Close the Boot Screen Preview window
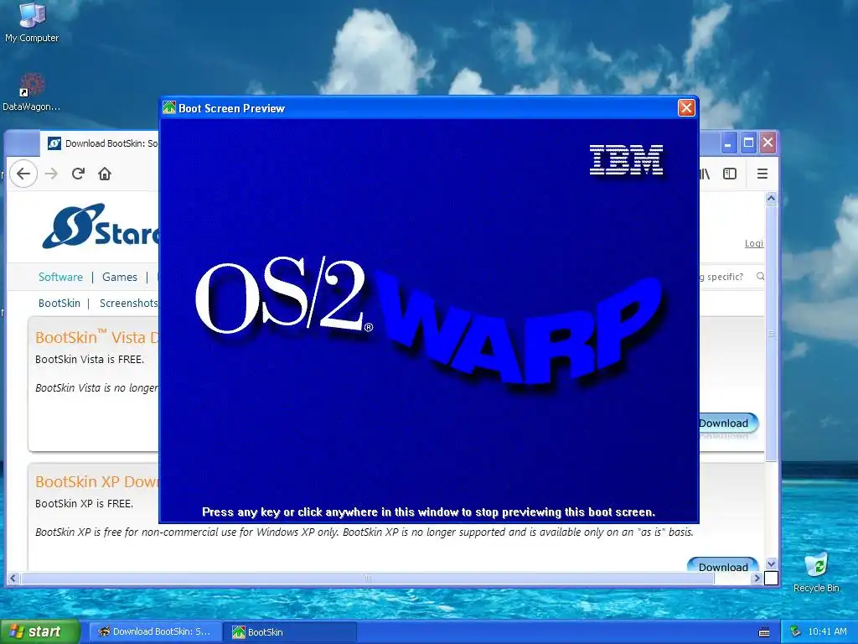The height and width of the screenshot is (644, 858). click(x=686, y=108)
